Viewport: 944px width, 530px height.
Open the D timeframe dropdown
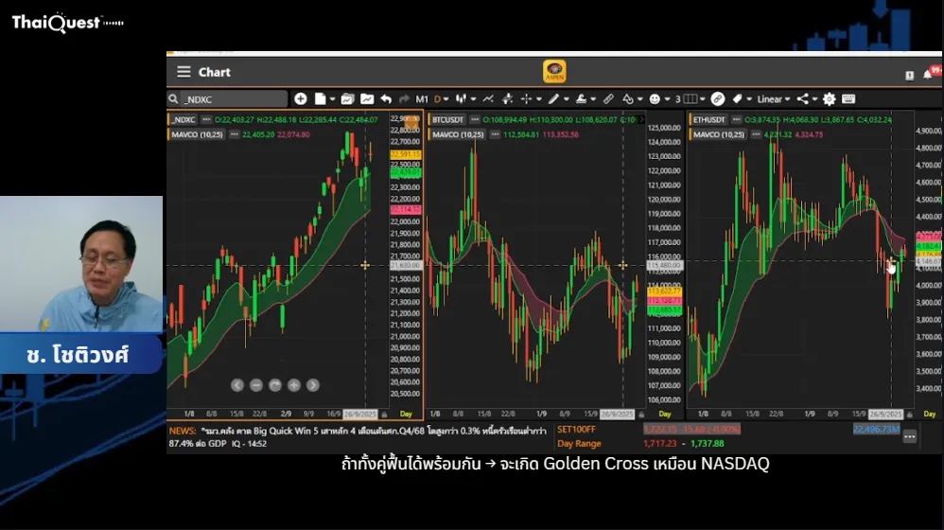click(439, 98)
